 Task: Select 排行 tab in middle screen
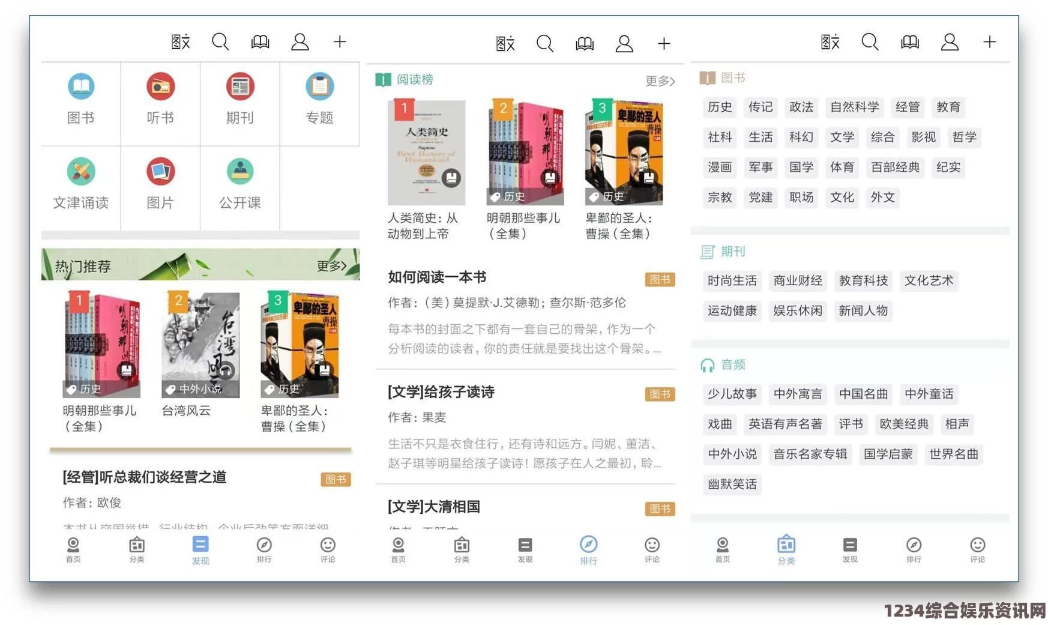(x=589, y=550)
